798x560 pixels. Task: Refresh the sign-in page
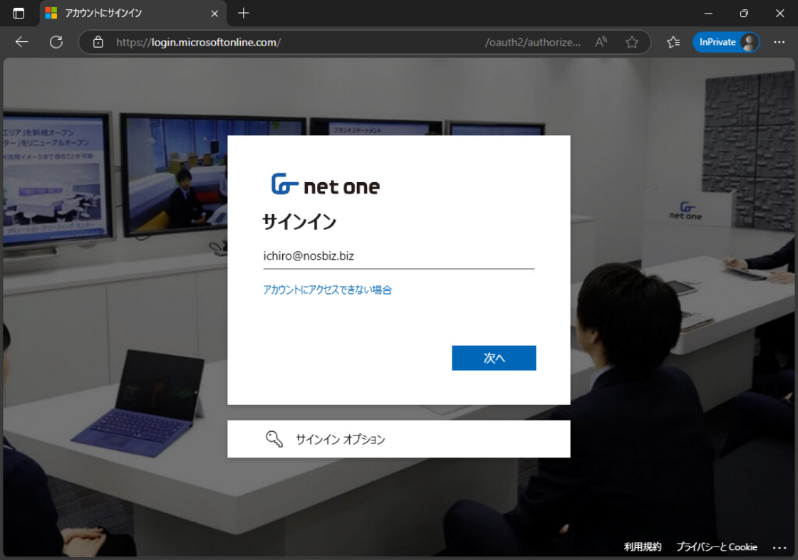point(56,42)
